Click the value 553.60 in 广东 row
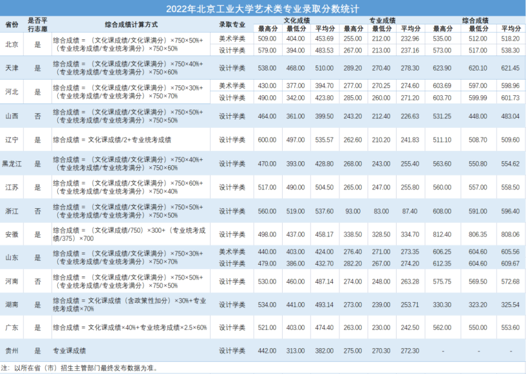Image resolution: width=526 pixels, height=374 pixels. tap(511, 328)
